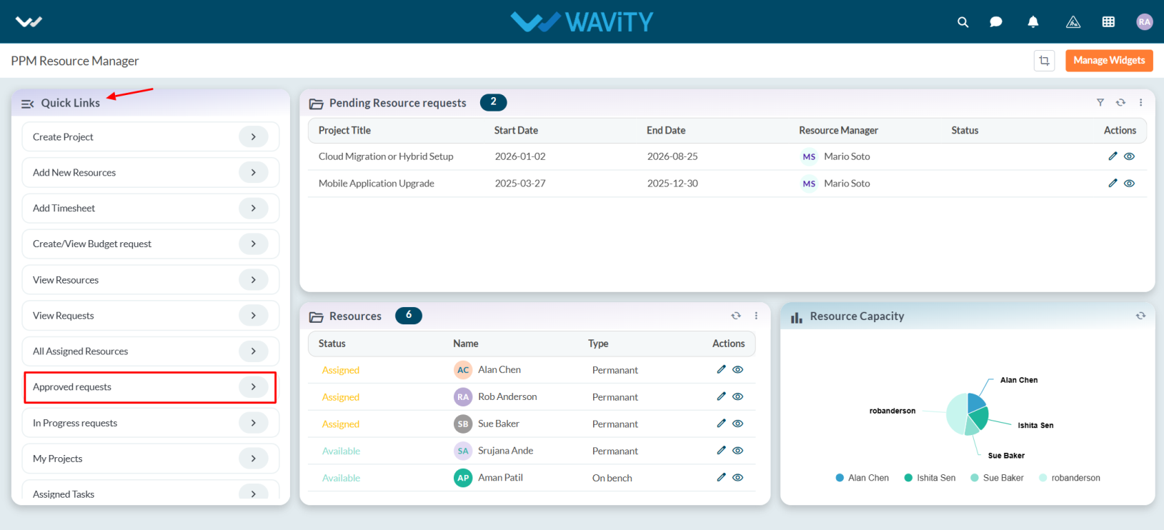
Task: Click the triangle alert icon in the header
Action: 1073,22
